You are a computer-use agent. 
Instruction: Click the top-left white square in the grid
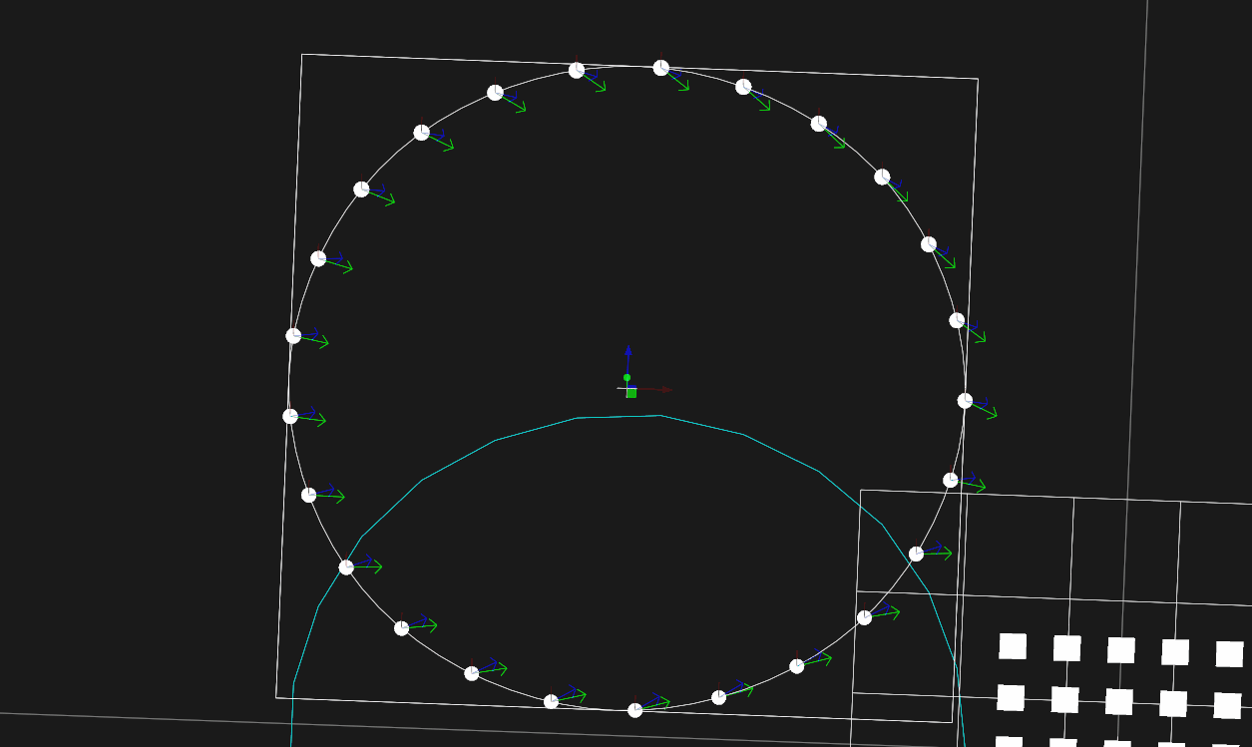coord(1013,646)
